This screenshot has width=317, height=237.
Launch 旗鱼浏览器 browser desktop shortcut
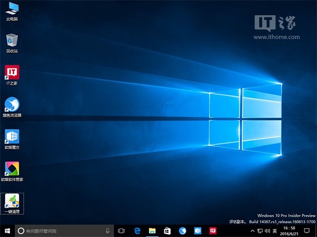click(12, 105)
